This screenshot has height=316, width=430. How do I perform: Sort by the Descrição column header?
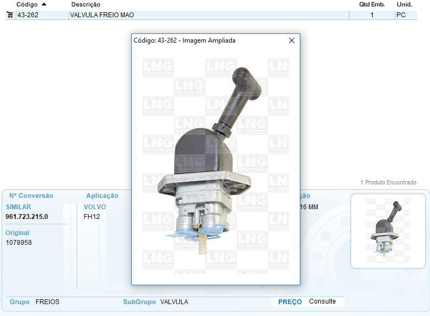(85, 4)
